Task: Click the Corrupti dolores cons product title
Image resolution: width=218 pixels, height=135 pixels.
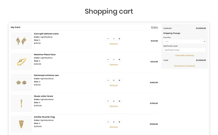Action: tap(46, 34)
